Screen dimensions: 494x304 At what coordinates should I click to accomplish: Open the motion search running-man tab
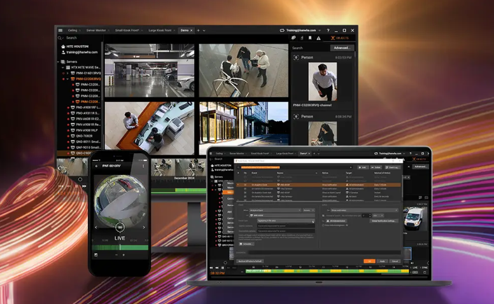pos(302,38)
